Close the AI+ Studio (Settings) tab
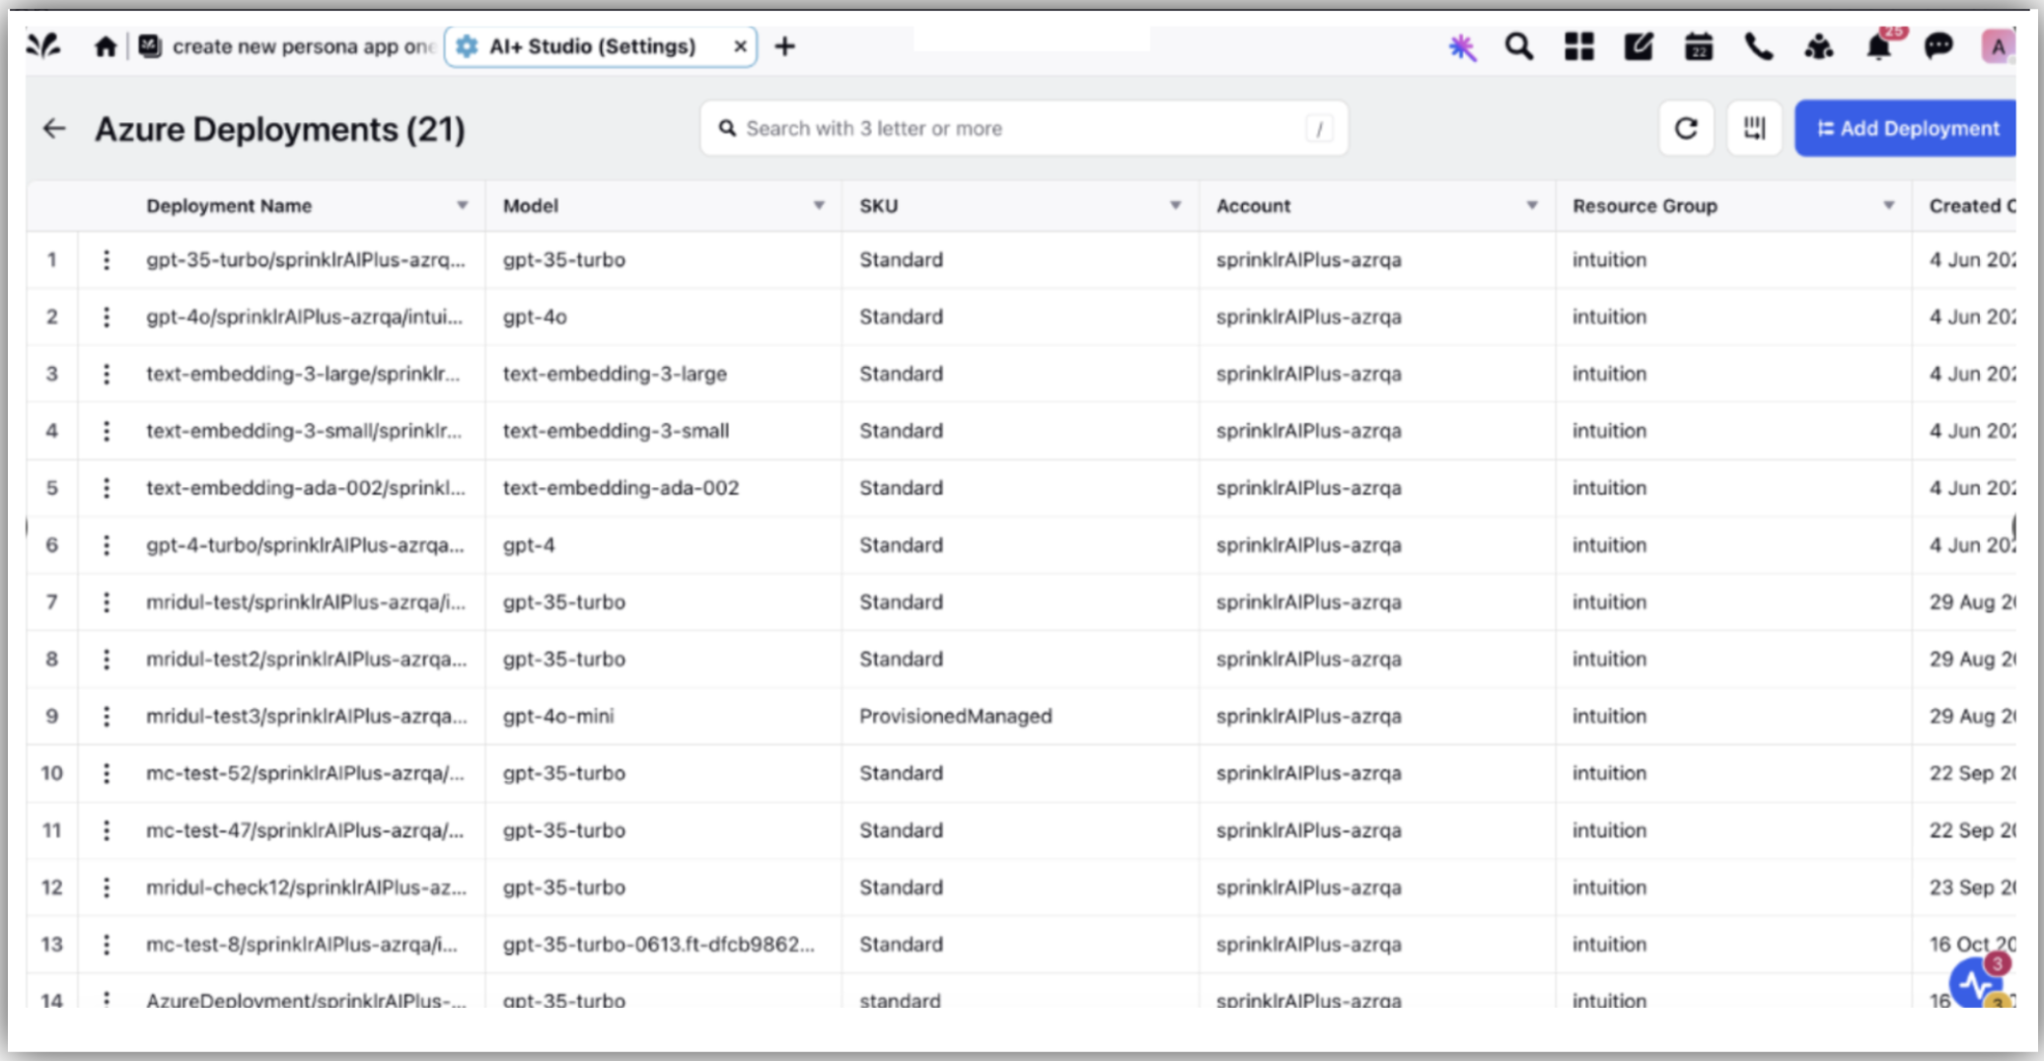 coord(740,46)
